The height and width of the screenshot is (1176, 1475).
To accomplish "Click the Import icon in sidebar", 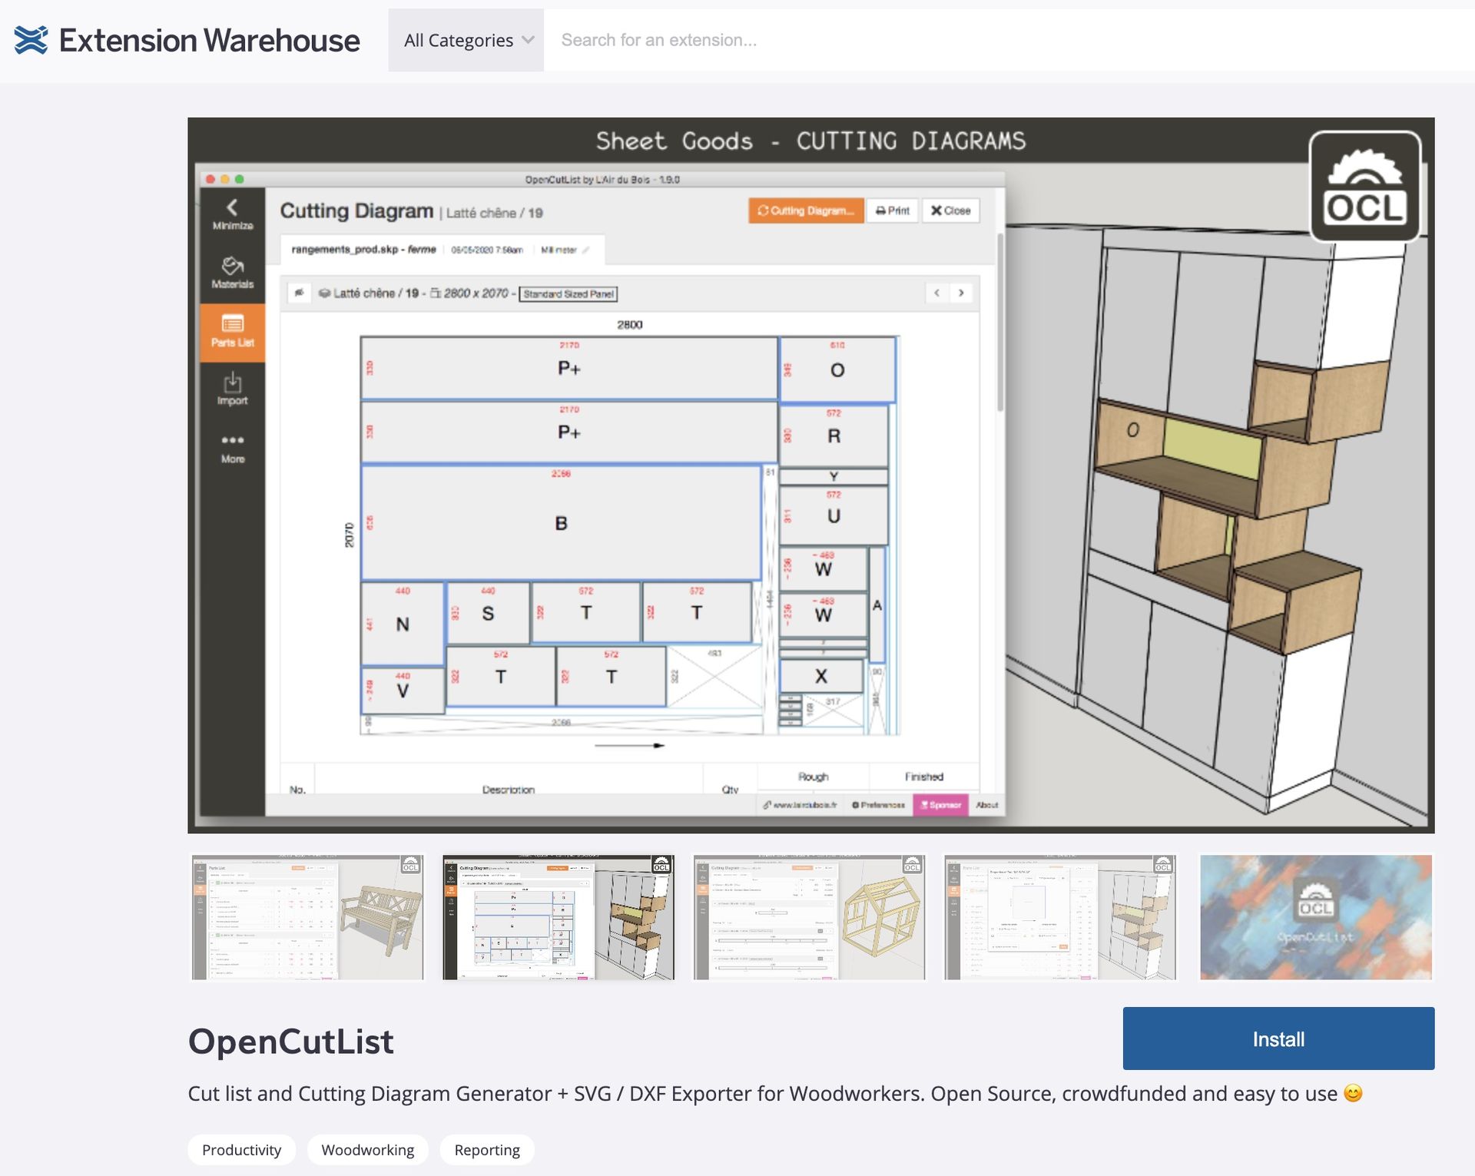I will click(x=233, y=389).
